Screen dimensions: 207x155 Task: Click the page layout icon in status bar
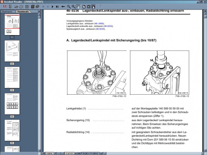(101, 153)
